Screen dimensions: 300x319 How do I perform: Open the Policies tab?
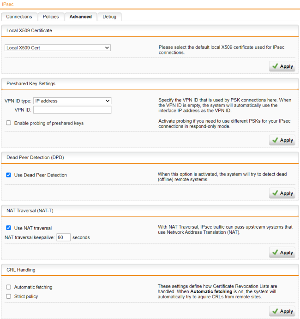[x=51, y=17]
